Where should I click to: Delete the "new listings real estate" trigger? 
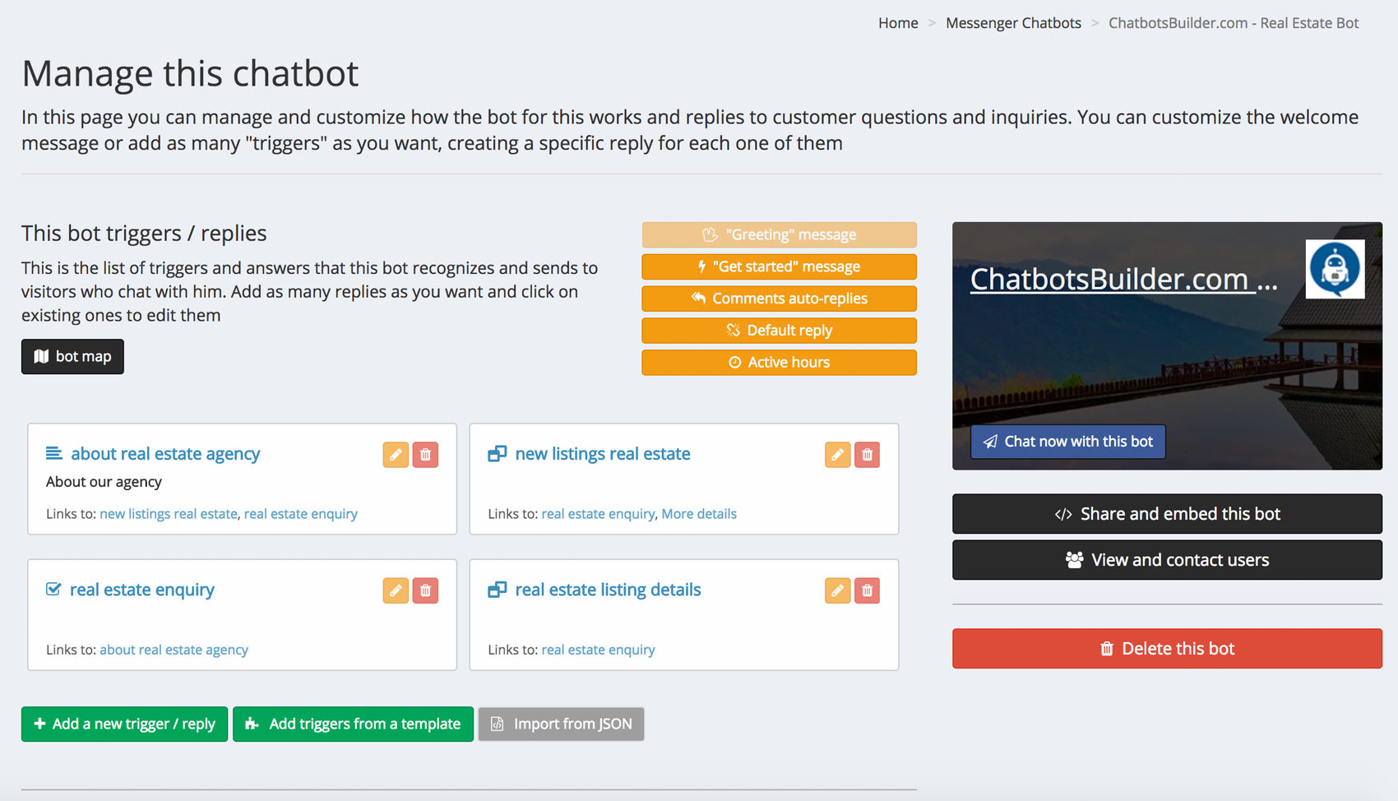point(867,454)
